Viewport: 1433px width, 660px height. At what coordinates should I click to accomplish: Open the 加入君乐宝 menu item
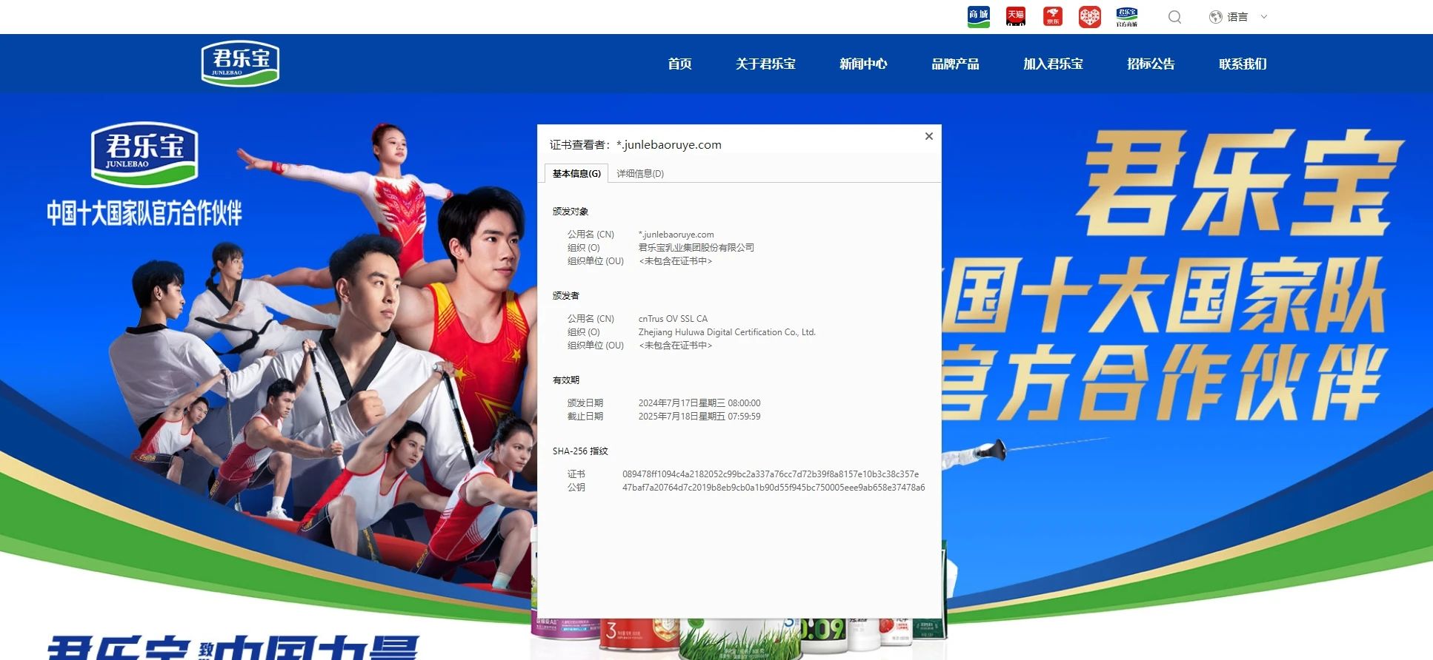(x=1053, y=64)
